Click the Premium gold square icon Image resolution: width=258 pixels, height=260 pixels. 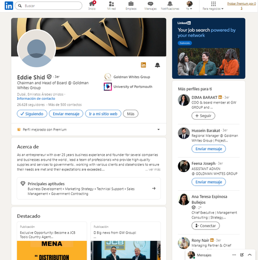19,129
